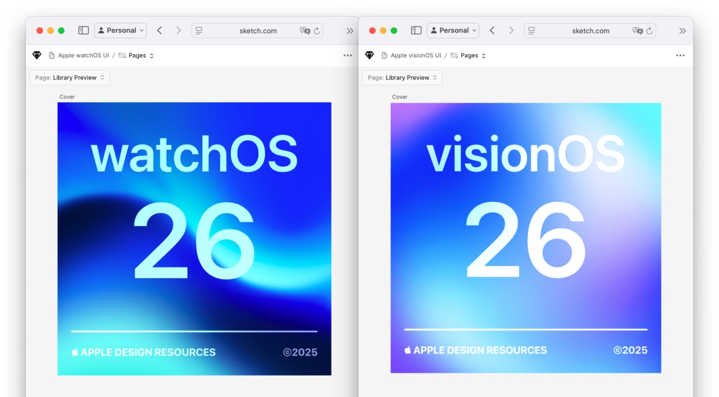Screen dimensions: 719x397
Task: Click the Sketch diamond logo in the visionOS window
Action: [x=370, y=56]
